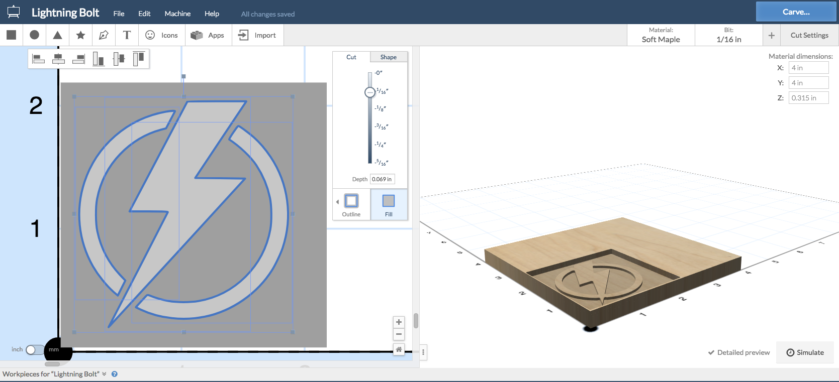This screenshot has width=839, height=382.
Task: Select the Pen drawing tool
Action: click(104, 35)
